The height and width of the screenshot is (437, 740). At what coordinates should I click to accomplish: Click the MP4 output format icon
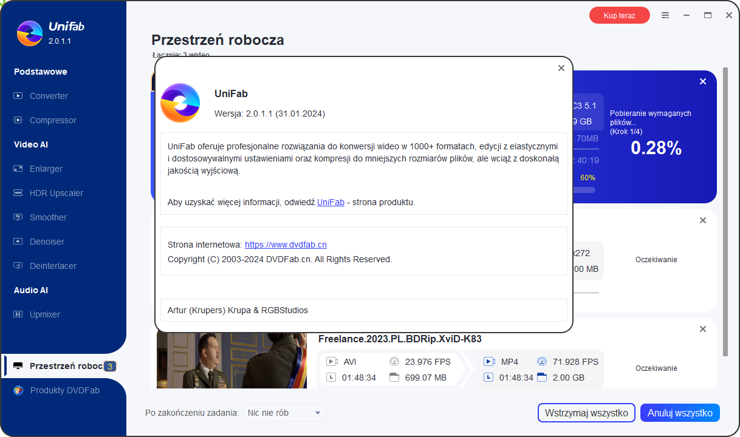click(x=489, y=362)
